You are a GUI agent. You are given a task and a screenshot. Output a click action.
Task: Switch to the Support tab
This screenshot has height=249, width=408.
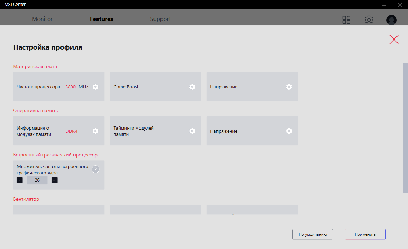[160, 19]
